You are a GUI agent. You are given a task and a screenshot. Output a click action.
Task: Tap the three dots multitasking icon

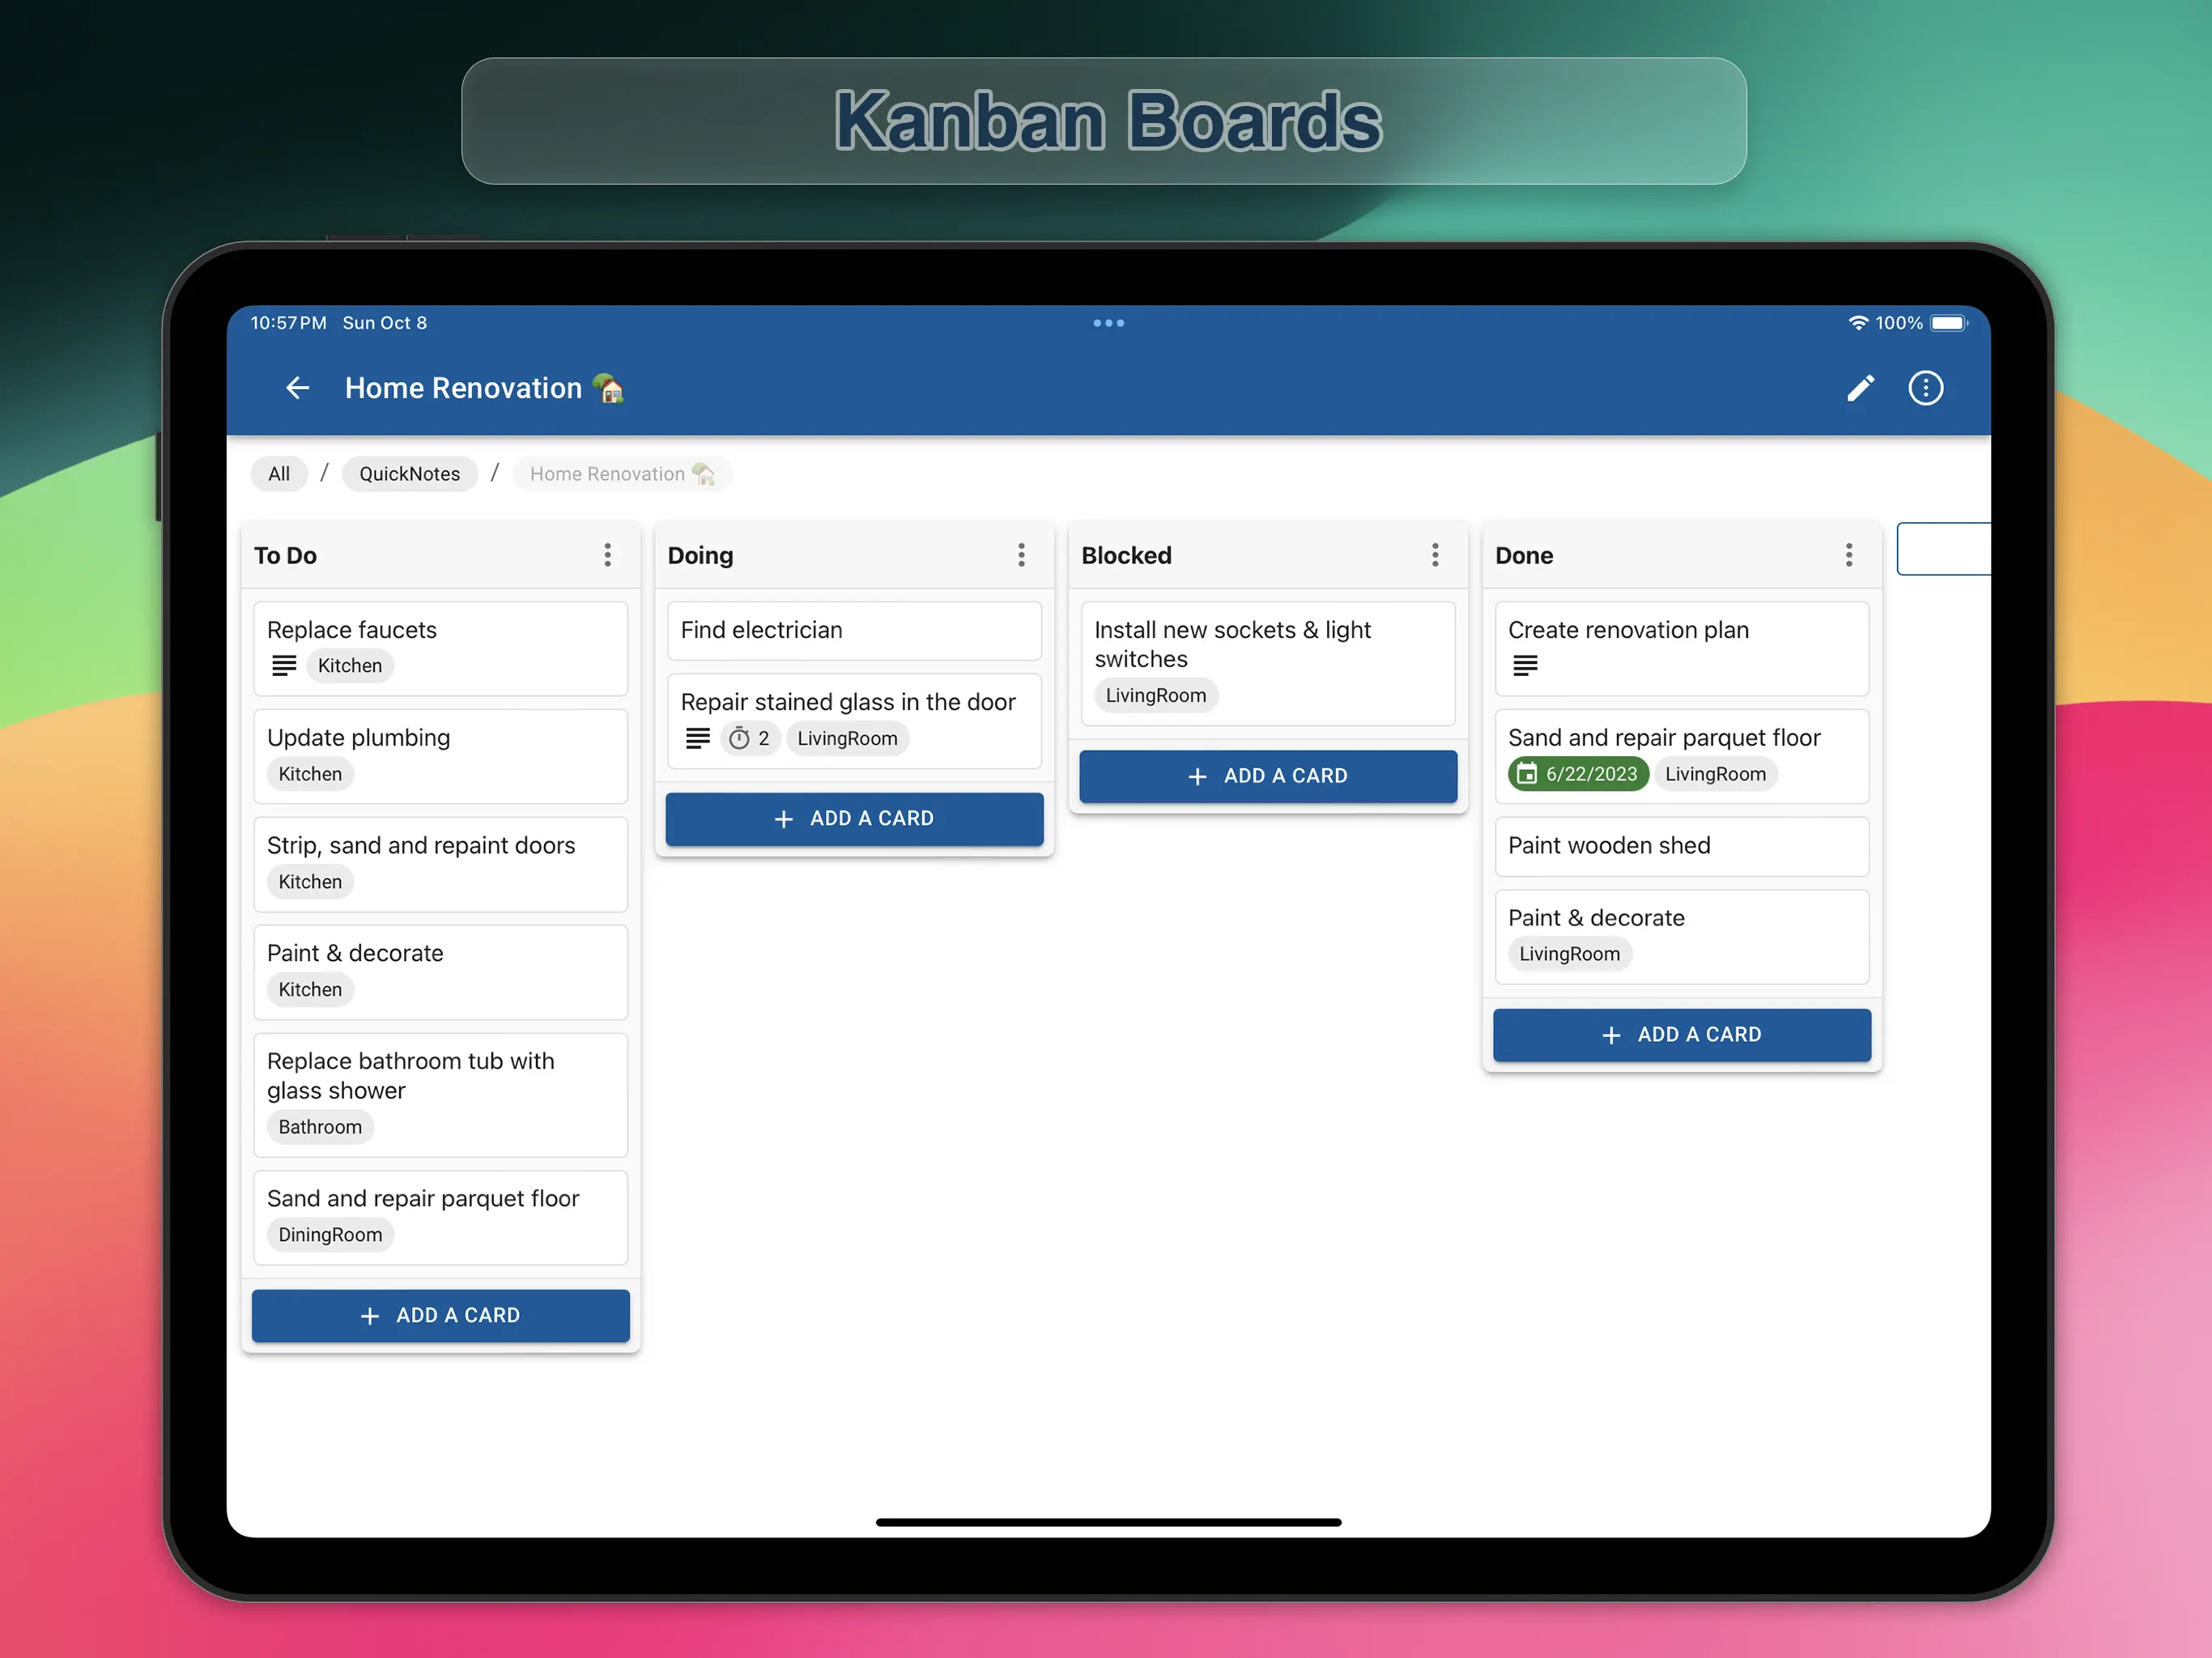pos(1108,323)
